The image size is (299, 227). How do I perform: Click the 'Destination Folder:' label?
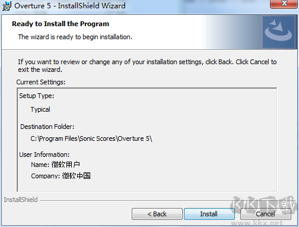(47, 127)
